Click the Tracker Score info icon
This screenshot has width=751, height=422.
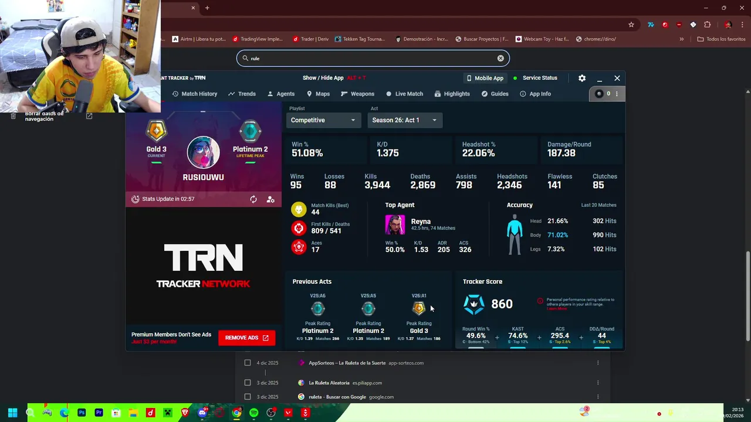[540, 301]
